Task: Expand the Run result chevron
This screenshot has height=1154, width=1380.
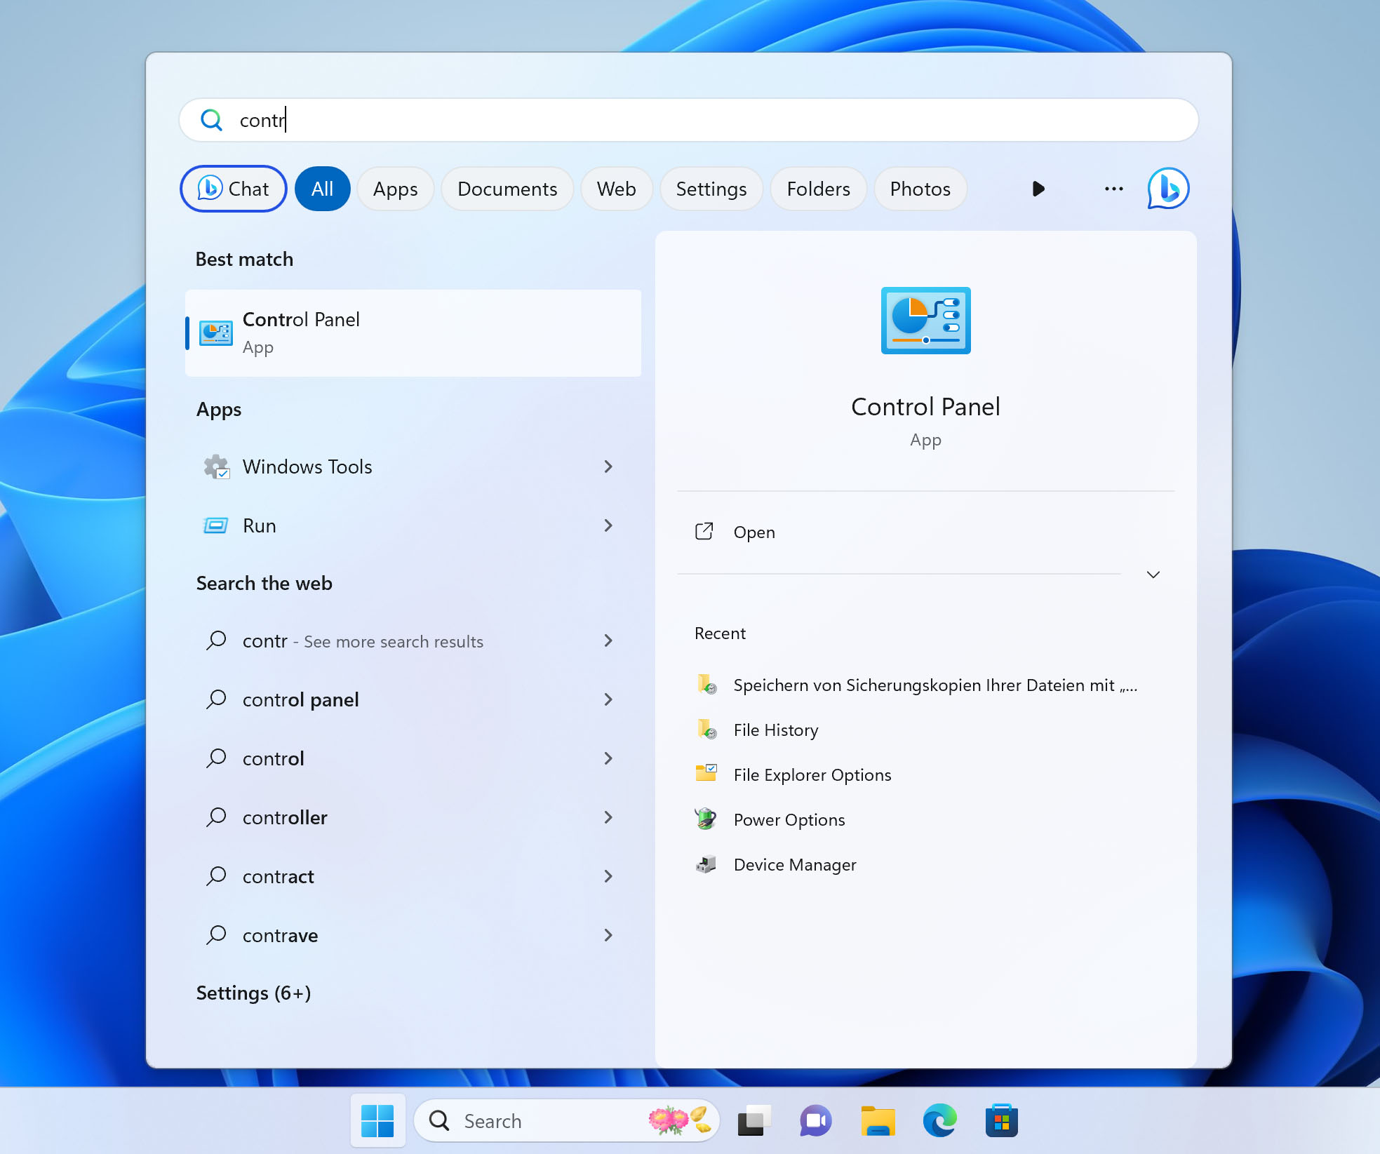Action: click(608, 525)
